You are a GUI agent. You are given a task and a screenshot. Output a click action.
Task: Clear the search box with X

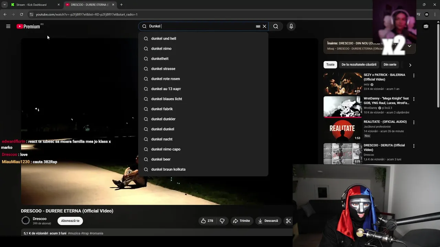click(264, 26)
